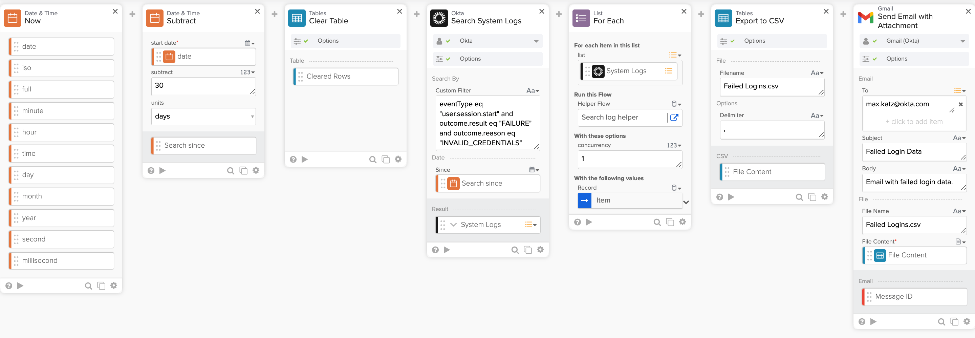This screenshot has width=975, height=338.
Task: Remove max.katz@okta.com recipient
Action: coord(961,104)
